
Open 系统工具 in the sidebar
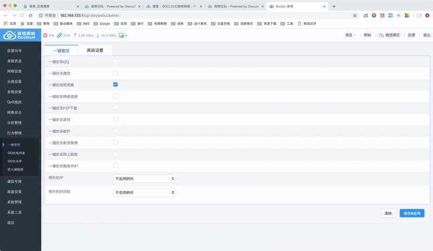point(15,213)
